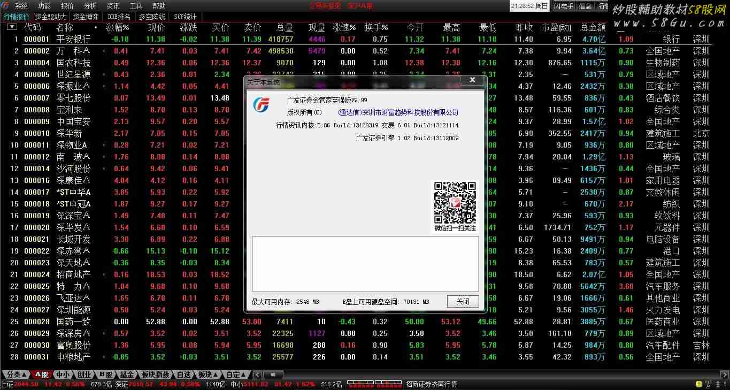Expand the 板块▲ sector menu

click(209, 374)
